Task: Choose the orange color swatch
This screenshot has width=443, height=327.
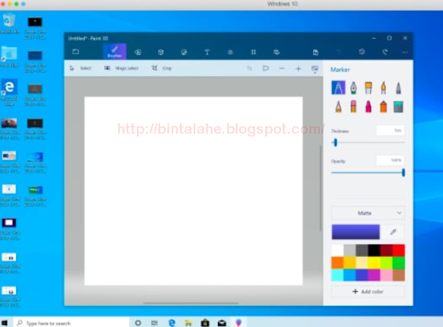Action: [x=337, y=263]
